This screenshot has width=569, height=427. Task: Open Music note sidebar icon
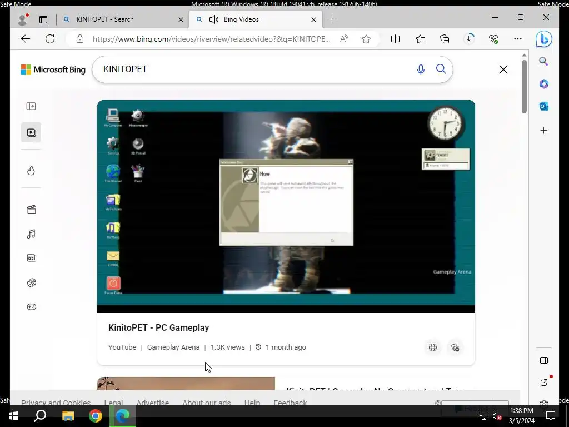31,234
